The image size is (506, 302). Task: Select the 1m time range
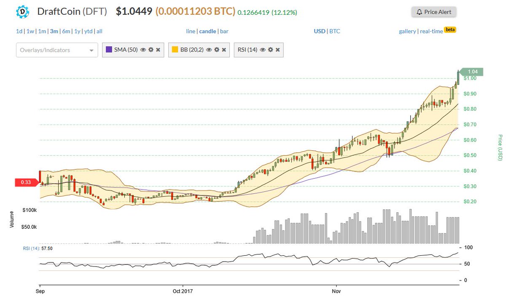42,31
